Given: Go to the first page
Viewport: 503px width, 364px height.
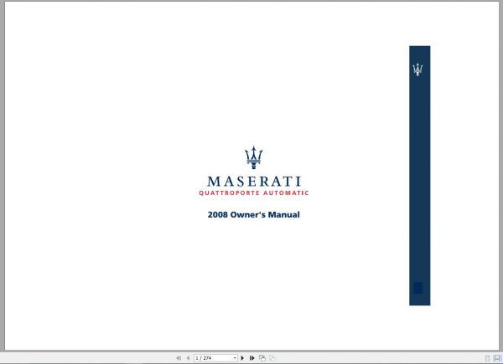Looking at the screenshot, I should pyautogui.click(x=179, y=358).
